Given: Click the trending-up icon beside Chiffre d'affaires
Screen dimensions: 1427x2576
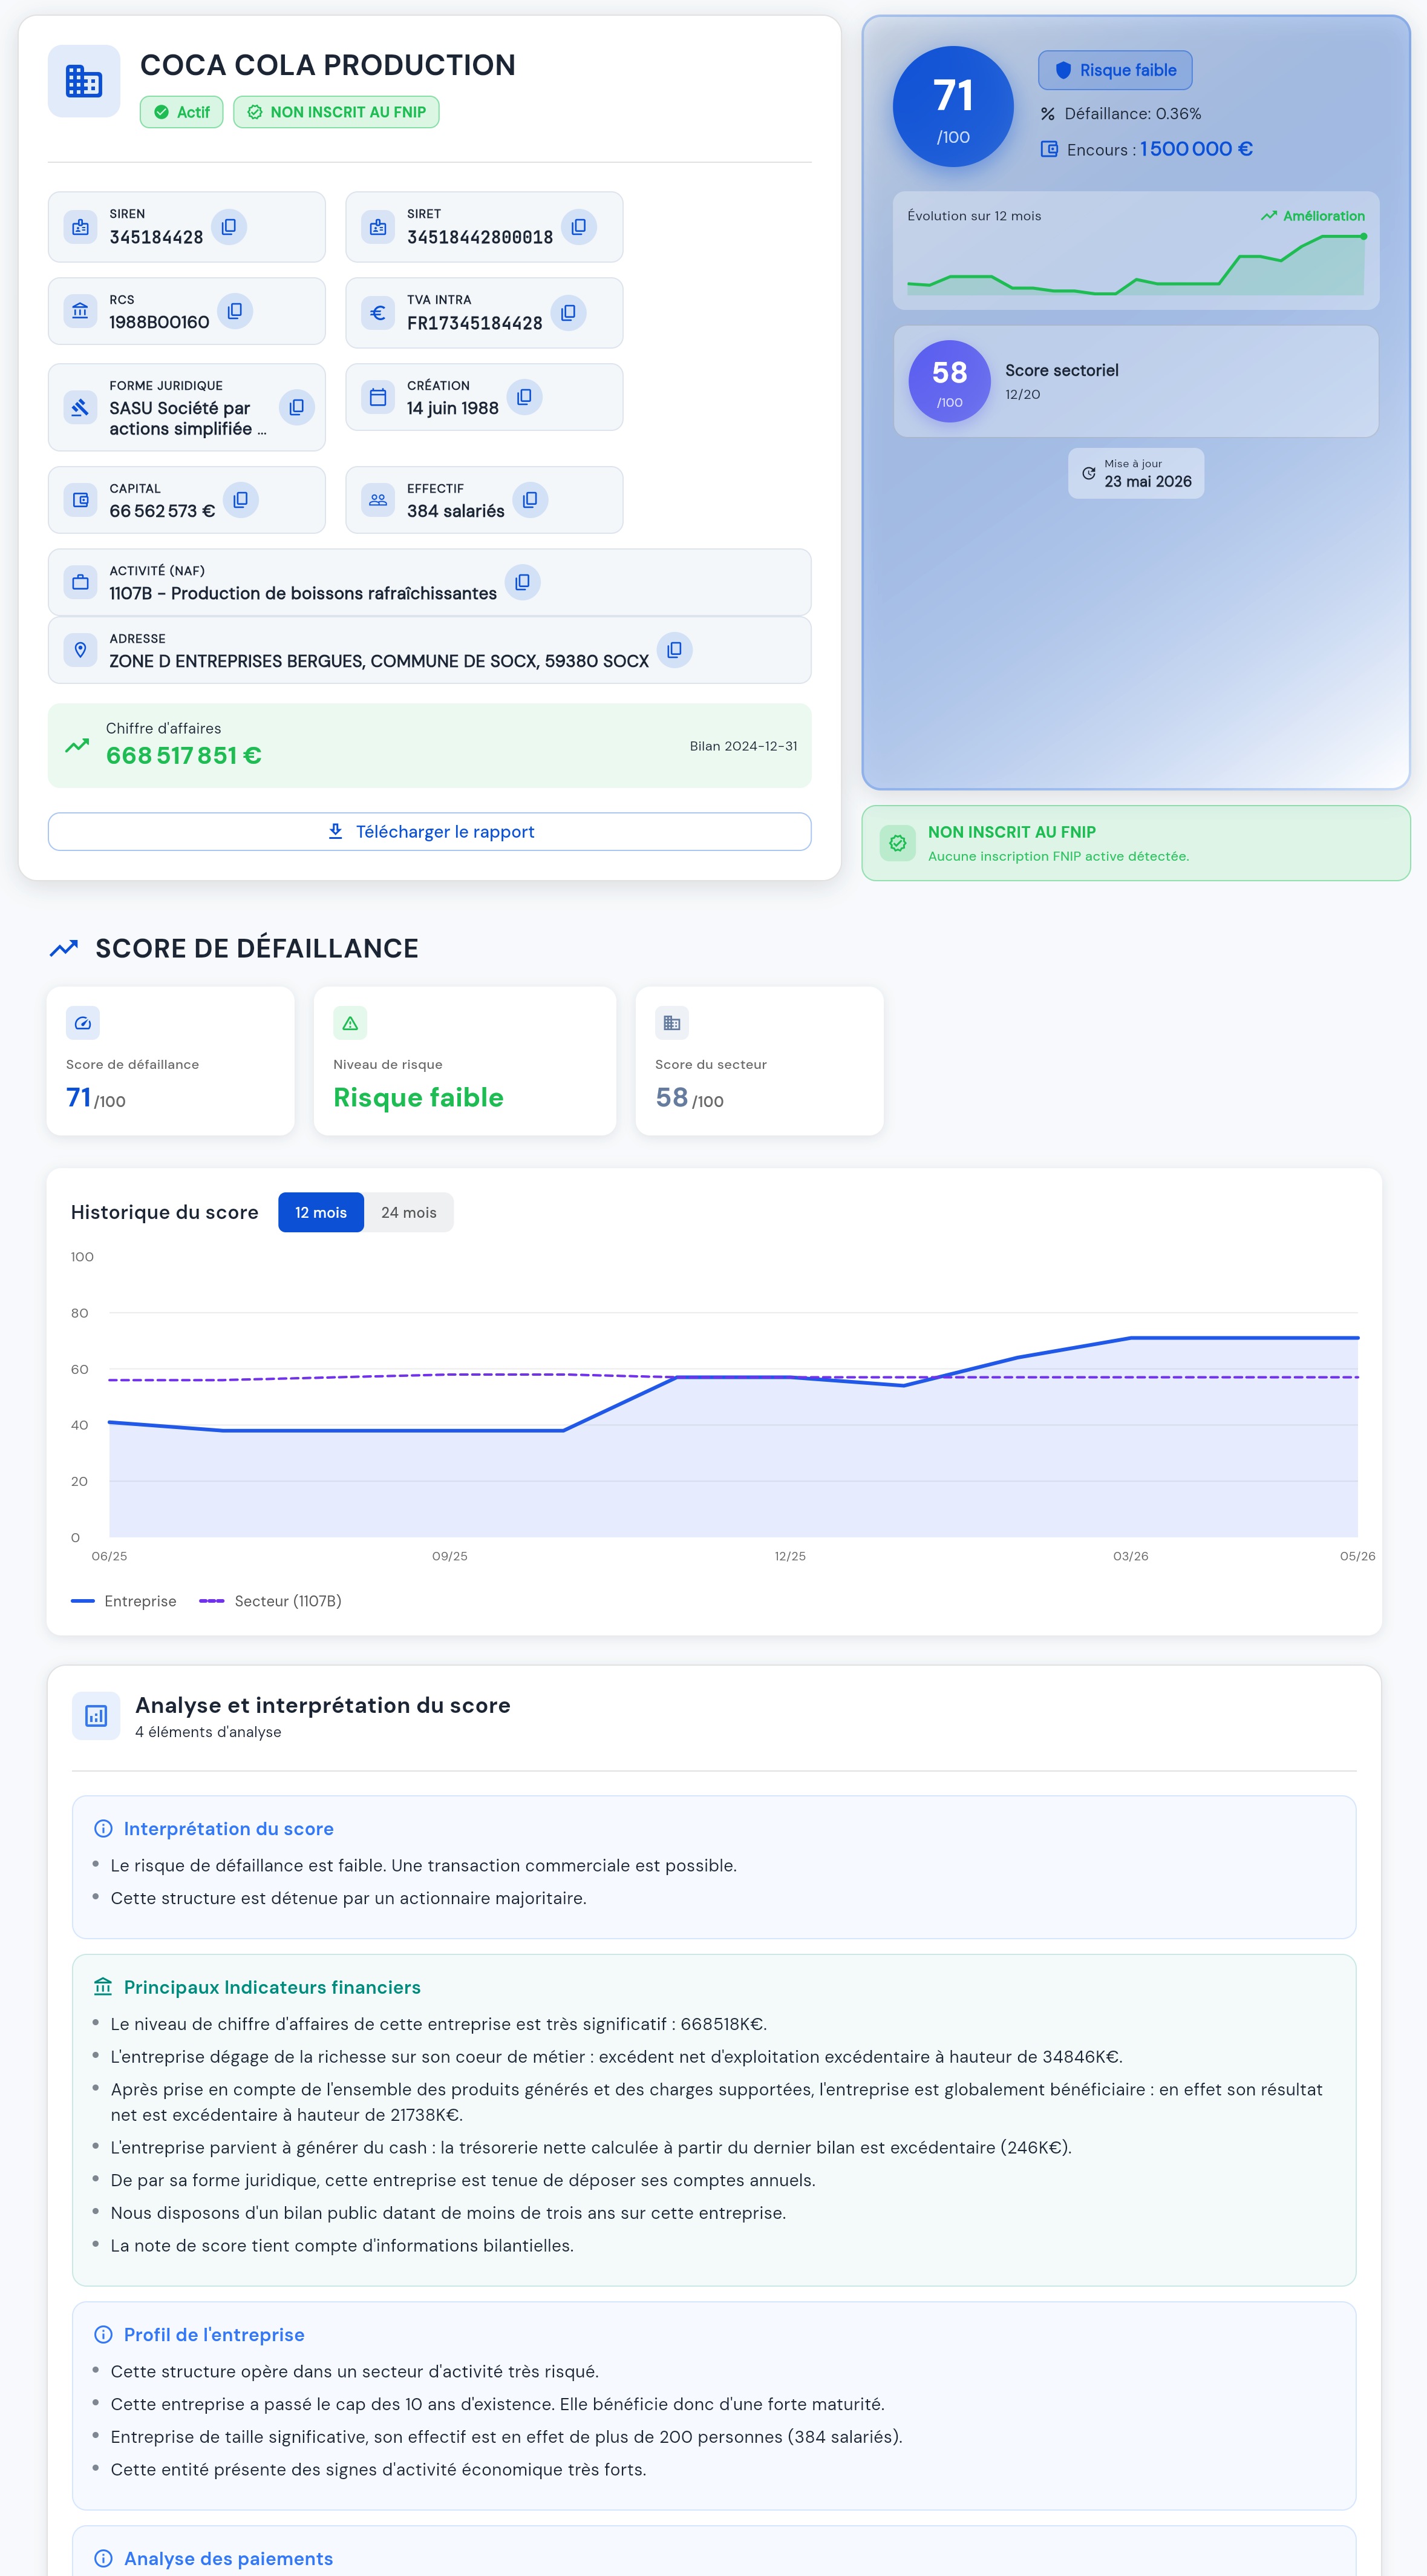Looking at the screenshot, I should tap(77, 745).
